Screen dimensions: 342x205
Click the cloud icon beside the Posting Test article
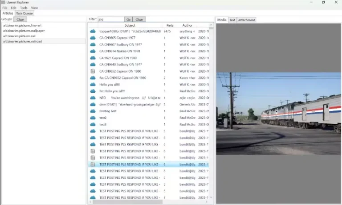93,111
